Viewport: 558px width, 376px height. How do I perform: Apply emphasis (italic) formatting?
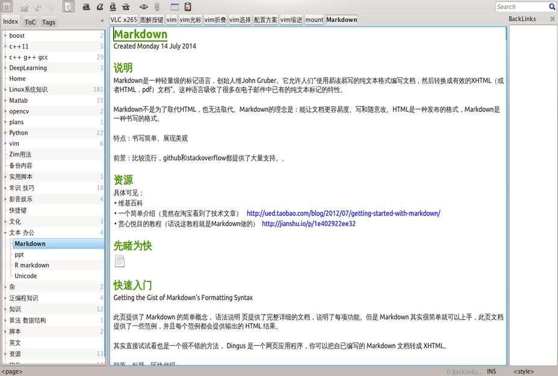(99, 7)
